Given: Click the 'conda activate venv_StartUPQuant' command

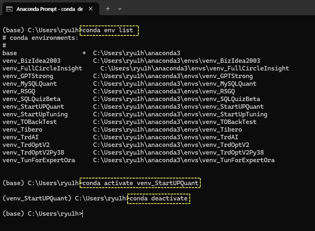Looking at the screenshot, I should (141, 183).
